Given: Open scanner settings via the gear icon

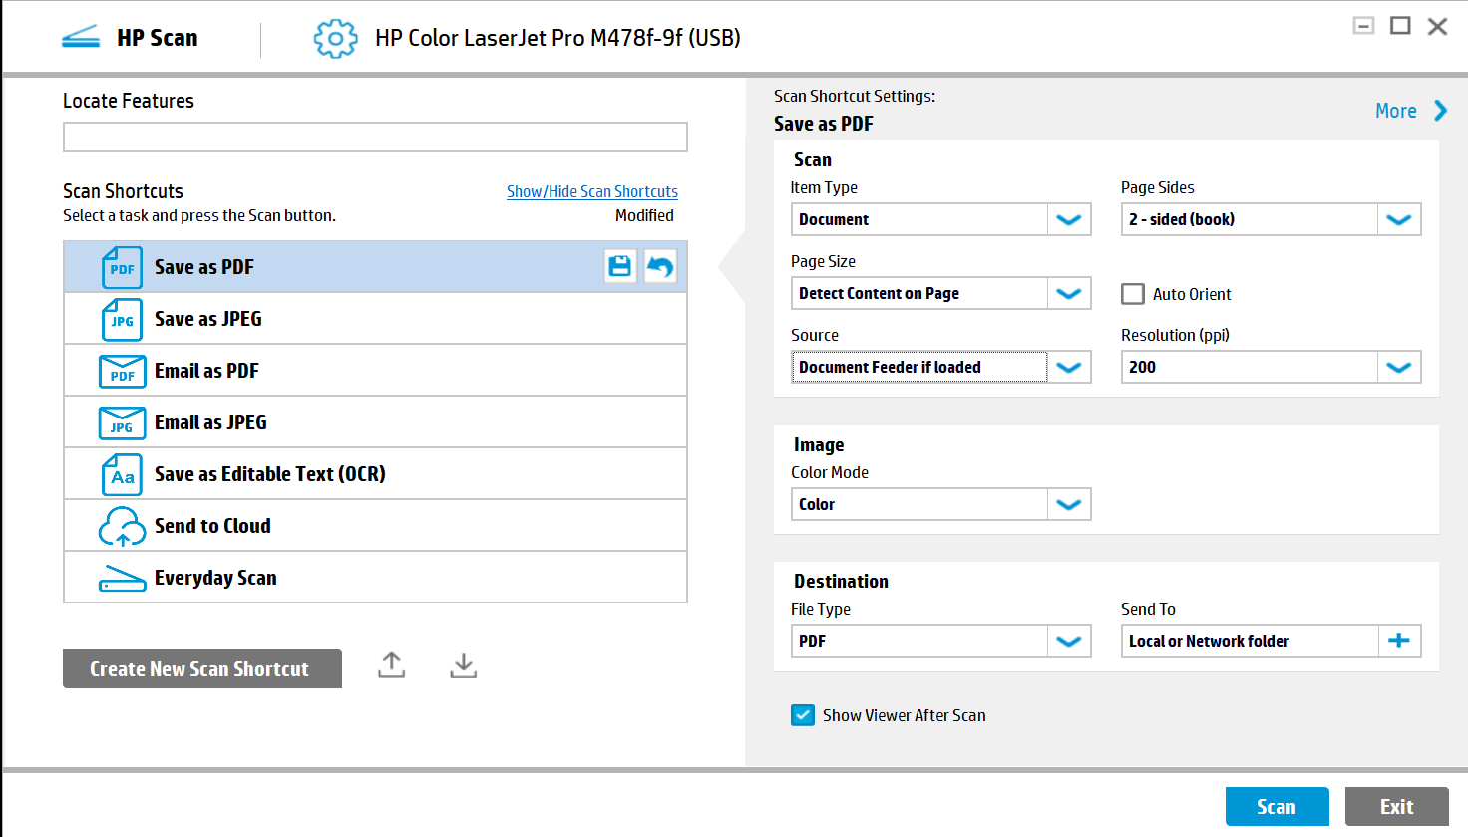Looking at the screenshot, I should (x=335, y=38).
